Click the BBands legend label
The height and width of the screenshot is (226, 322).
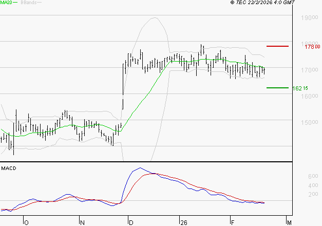(29, 3)
